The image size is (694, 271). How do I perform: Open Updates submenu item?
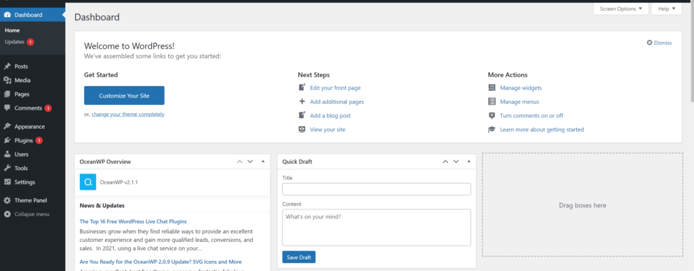click(x=15, y=42)
